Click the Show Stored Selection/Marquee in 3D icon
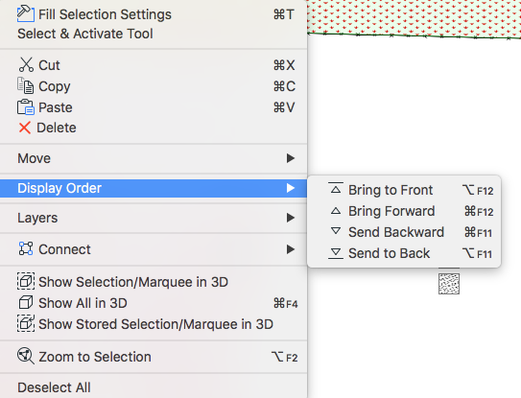This screenshot has height=398, width=521. [x=26, y=323]
